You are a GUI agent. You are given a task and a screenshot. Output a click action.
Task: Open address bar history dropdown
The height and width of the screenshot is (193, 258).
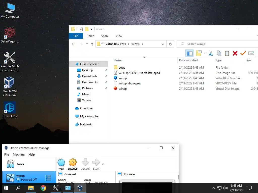pos(163,44)
